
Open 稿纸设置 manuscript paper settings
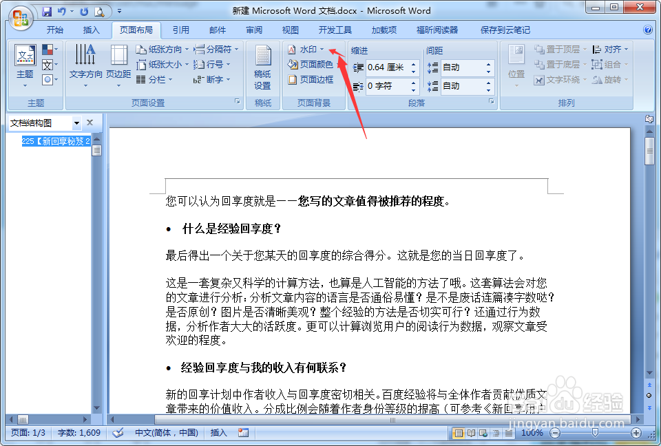tap(262, 67)
